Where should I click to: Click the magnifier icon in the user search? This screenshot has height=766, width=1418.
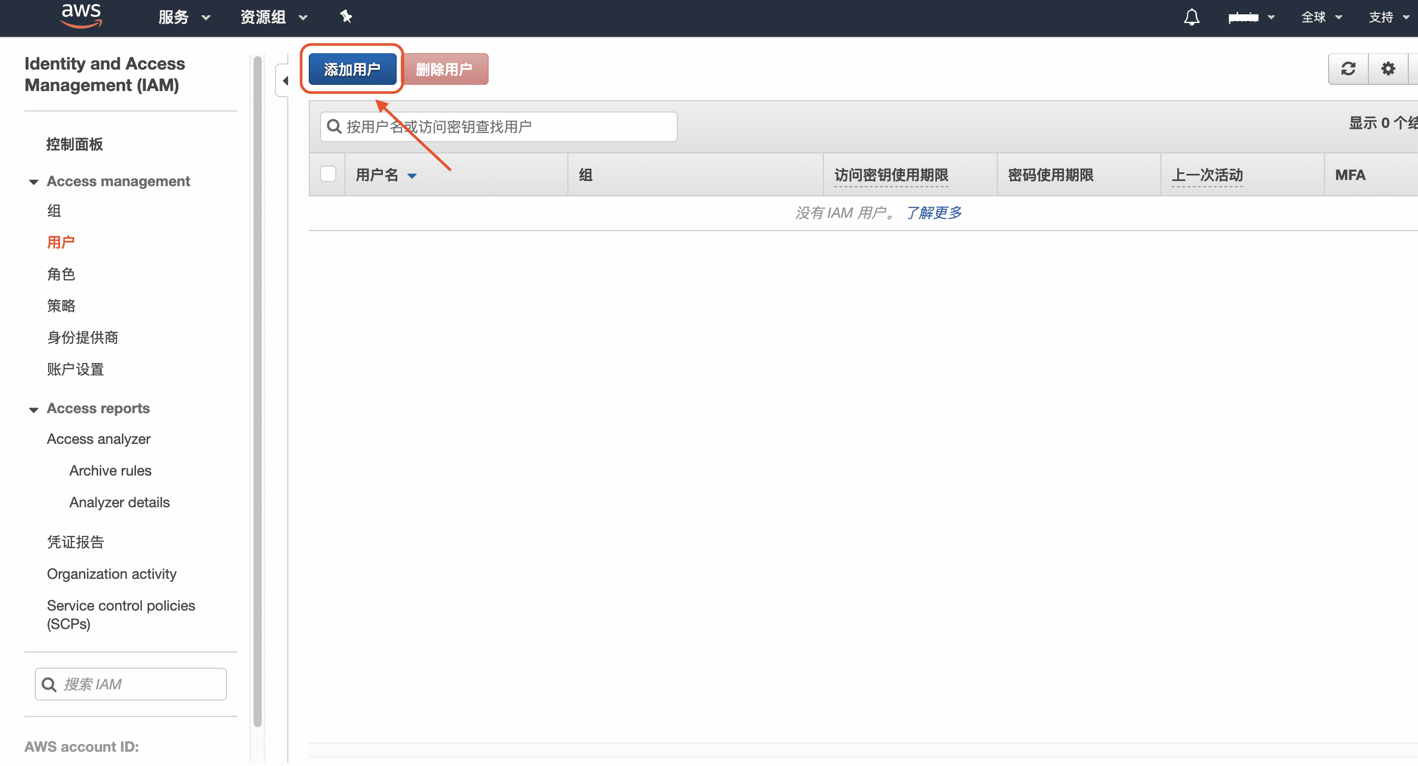click(334, 127)
